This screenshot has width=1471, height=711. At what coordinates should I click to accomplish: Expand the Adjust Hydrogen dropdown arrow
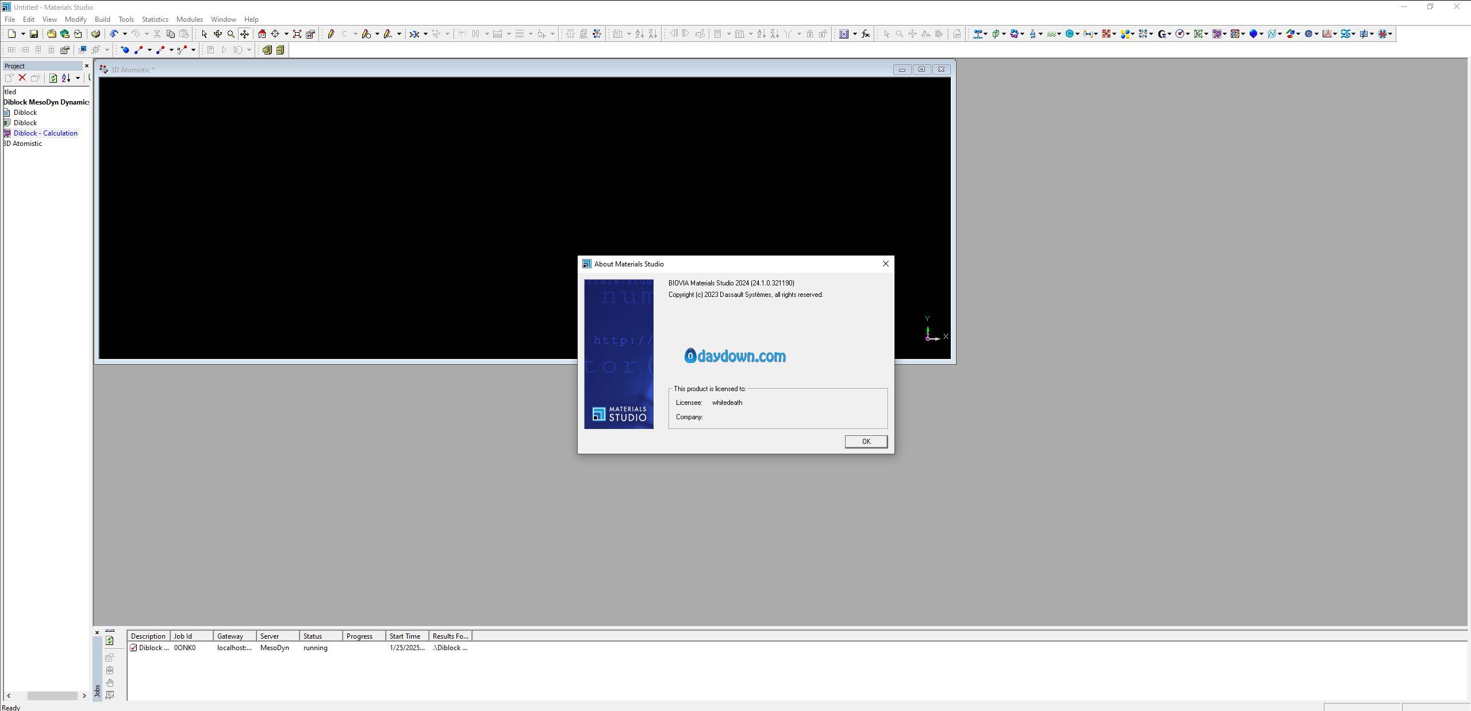pos(487,34)
